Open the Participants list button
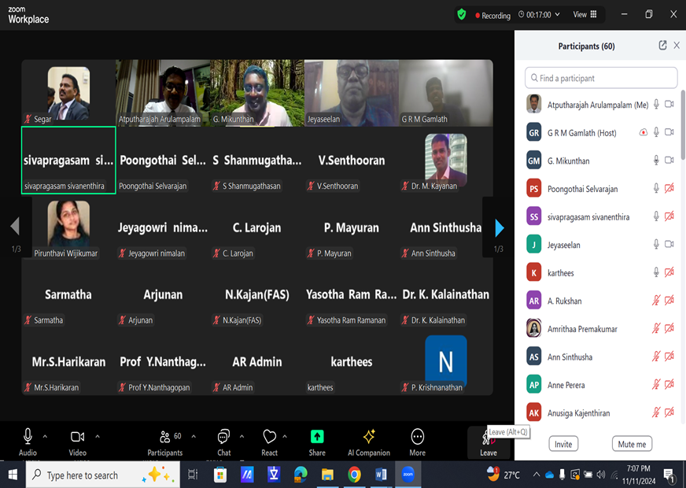This screenshot has height=488, width=686. pos(165,441)
